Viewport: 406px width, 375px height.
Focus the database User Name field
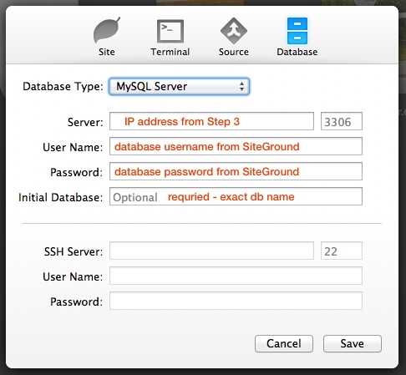tap(236, 146)
